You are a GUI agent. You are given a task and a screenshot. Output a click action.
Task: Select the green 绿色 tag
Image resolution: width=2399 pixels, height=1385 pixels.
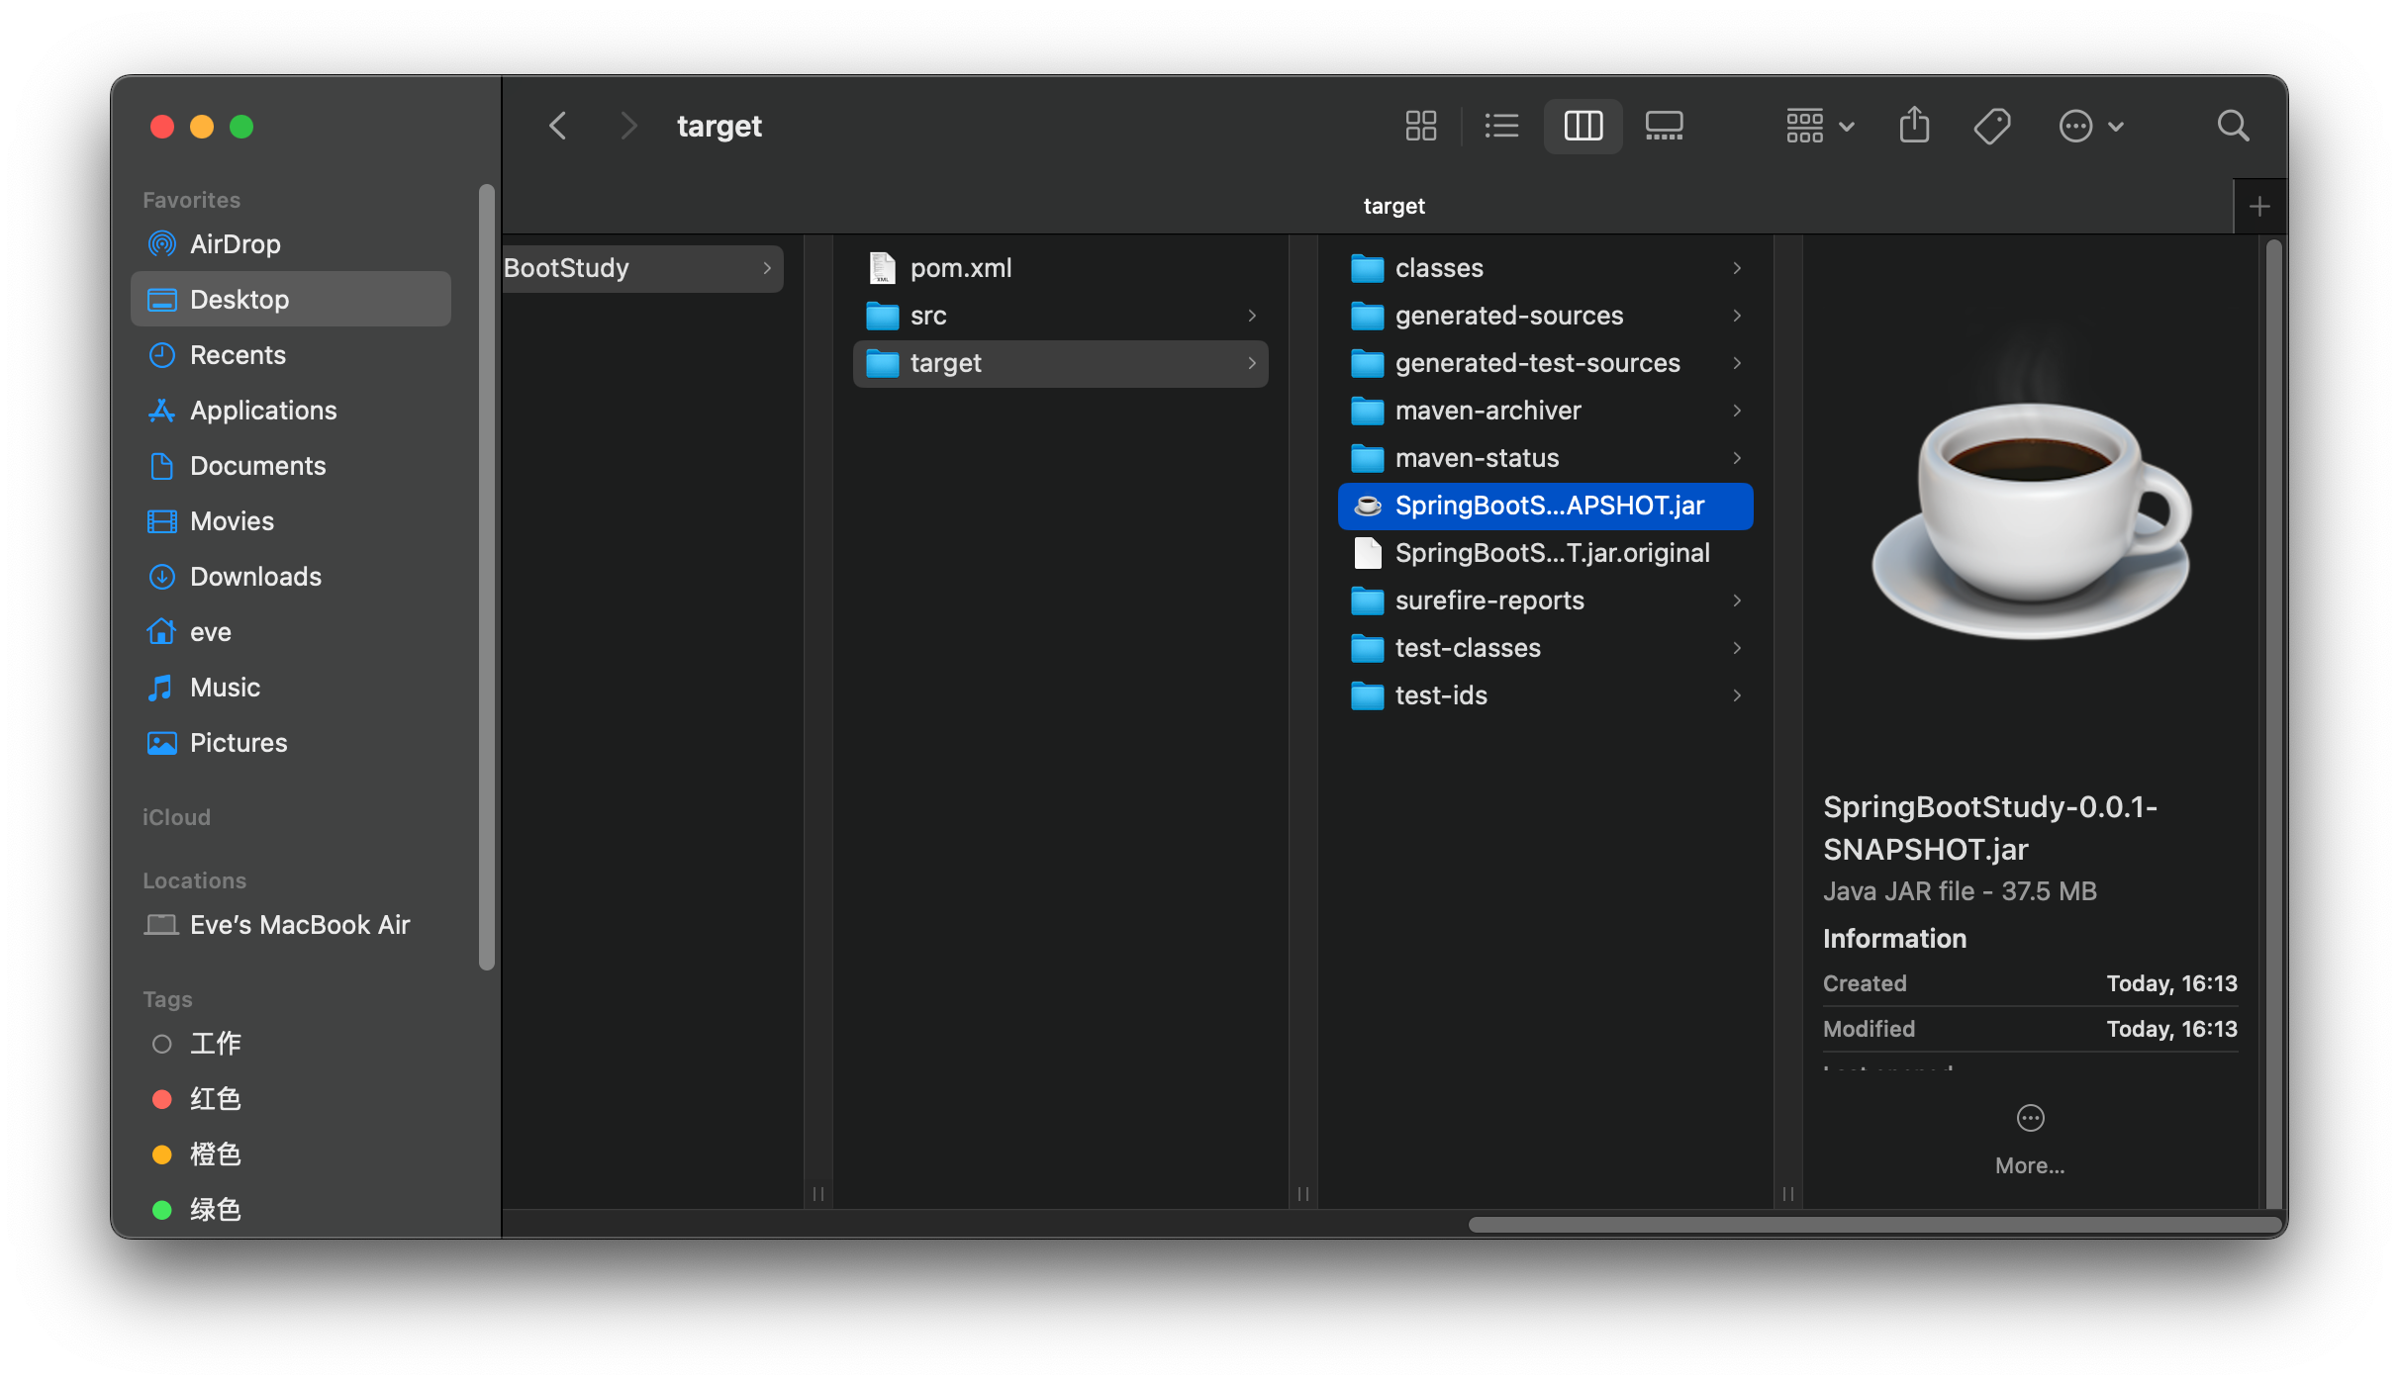(x=215, y=1210)
